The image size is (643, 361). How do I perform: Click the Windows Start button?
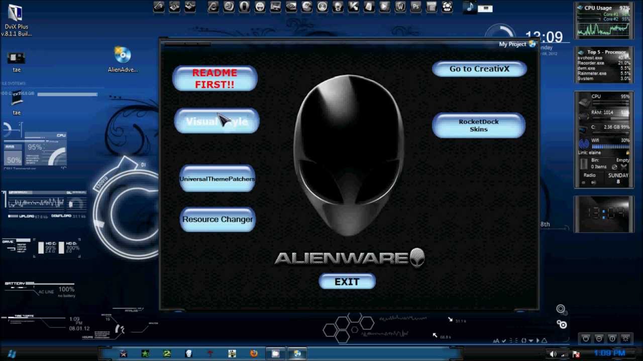coord(12,353)
